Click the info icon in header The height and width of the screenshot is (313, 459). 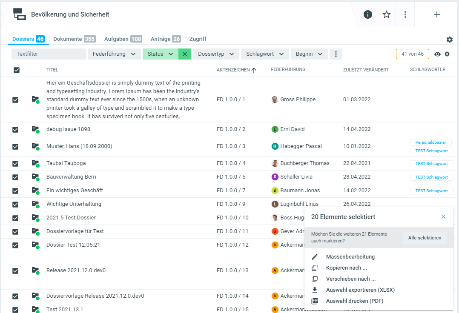[368, 14]
